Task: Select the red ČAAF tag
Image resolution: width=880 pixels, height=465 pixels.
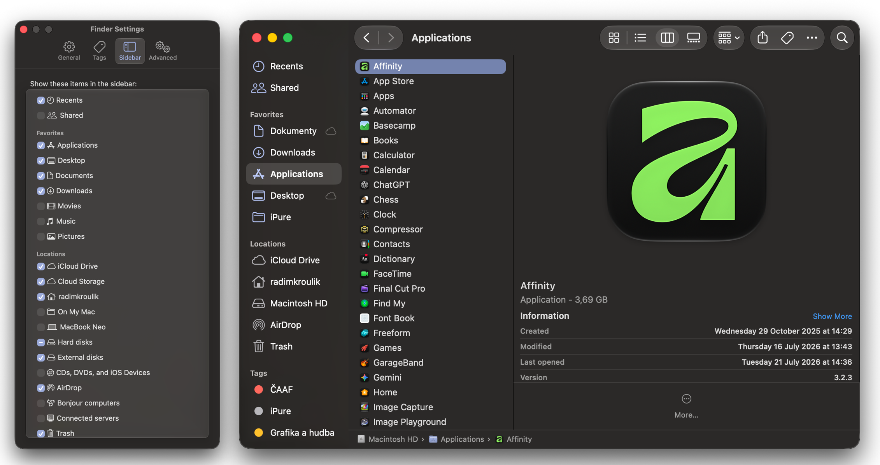Action: click(x=294, y=389)
